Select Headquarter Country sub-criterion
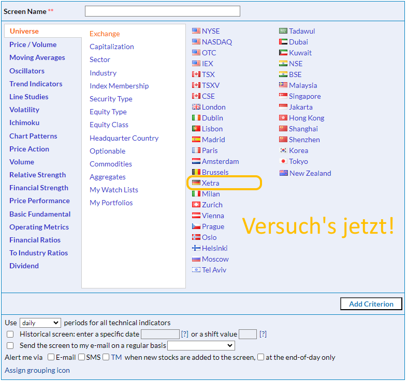The height and width of the screenshot is (381, 407). [x=124, y=138]
